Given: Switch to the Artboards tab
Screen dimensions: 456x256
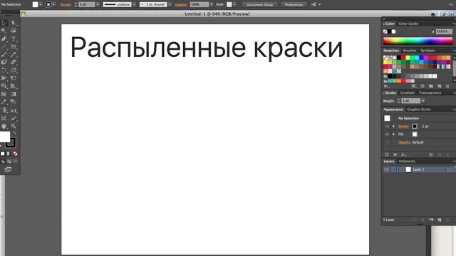Looking at the screenshot, I should (x=407, y=161).
